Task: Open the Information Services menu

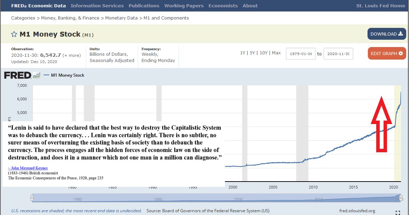Action: tap(97, 6)
